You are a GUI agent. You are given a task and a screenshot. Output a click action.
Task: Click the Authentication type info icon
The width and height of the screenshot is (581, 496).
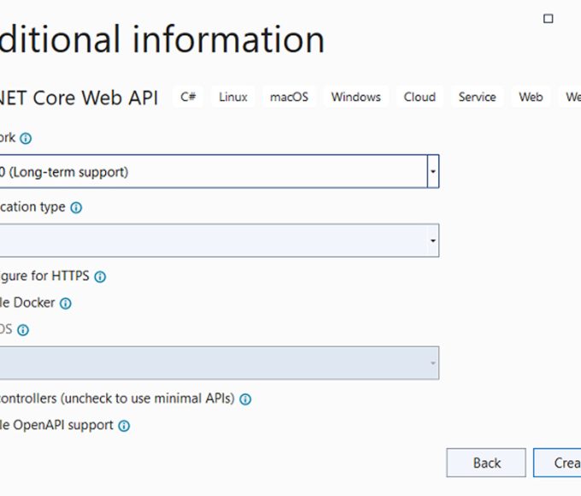click(x=76, y=208)
